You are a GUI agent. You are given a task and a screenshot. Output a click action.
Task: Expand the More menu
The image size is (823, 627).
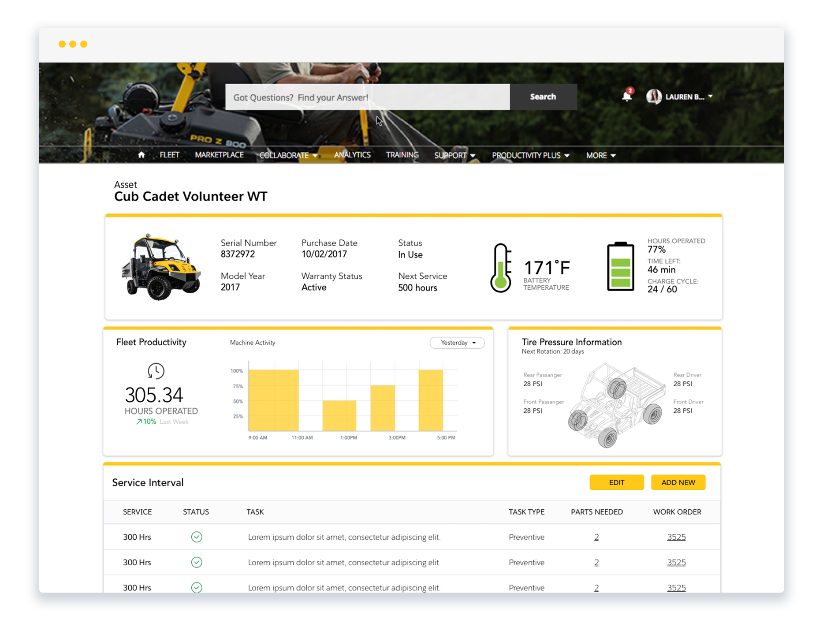[601, 155]
